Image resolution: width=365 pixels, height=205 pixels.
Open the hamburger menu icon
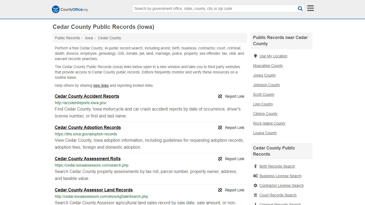pyautogui.click(x=310, y=8)
